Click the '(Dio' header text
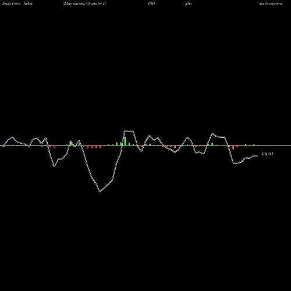The width and height of the screenshot is (291, 291). (x=188, y=3)
